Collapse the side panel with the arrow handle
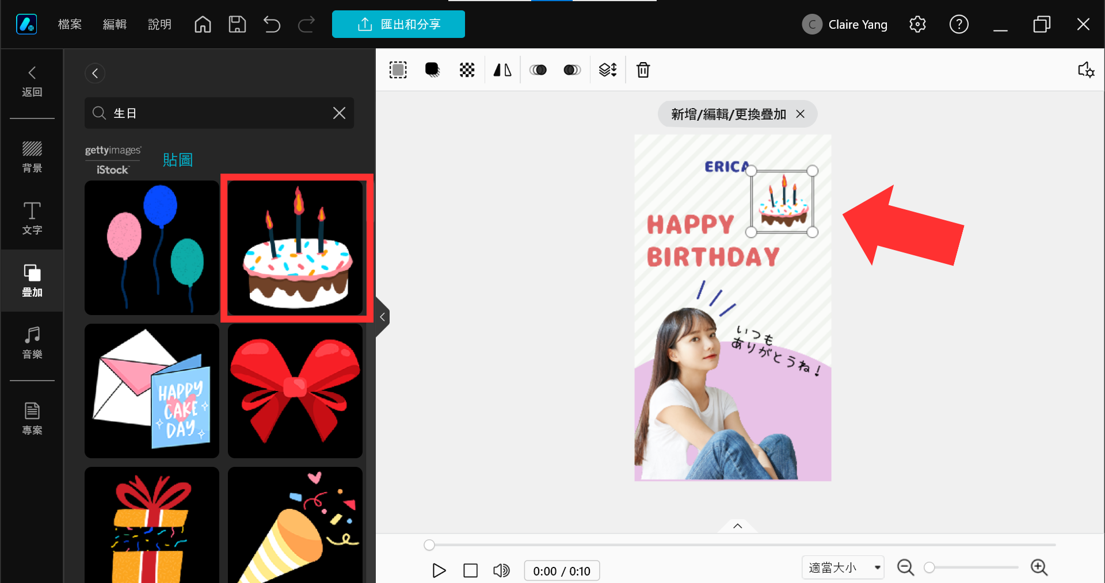Image resolution: width=1105 pixels, height=583 pixels. coord(382,317)
